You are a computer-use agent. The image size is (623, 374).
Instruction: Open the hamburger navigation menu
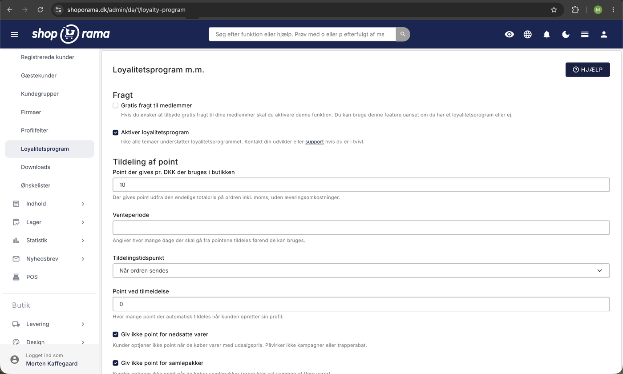pyautogui.click(x=14, y=34)
